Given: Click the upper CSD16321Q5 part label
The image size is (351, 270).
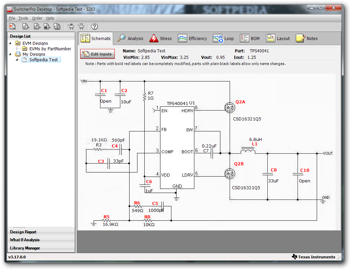Looking at the screenshot, I should click(x=247, y=119).
